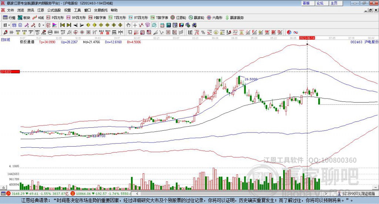Click the 27.5372 red price tag
The image size is (379, 204).
[x=10, y=72]
